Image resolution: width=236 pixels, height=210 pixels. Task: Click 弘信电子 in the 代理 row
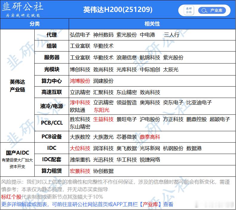point(80,35)
